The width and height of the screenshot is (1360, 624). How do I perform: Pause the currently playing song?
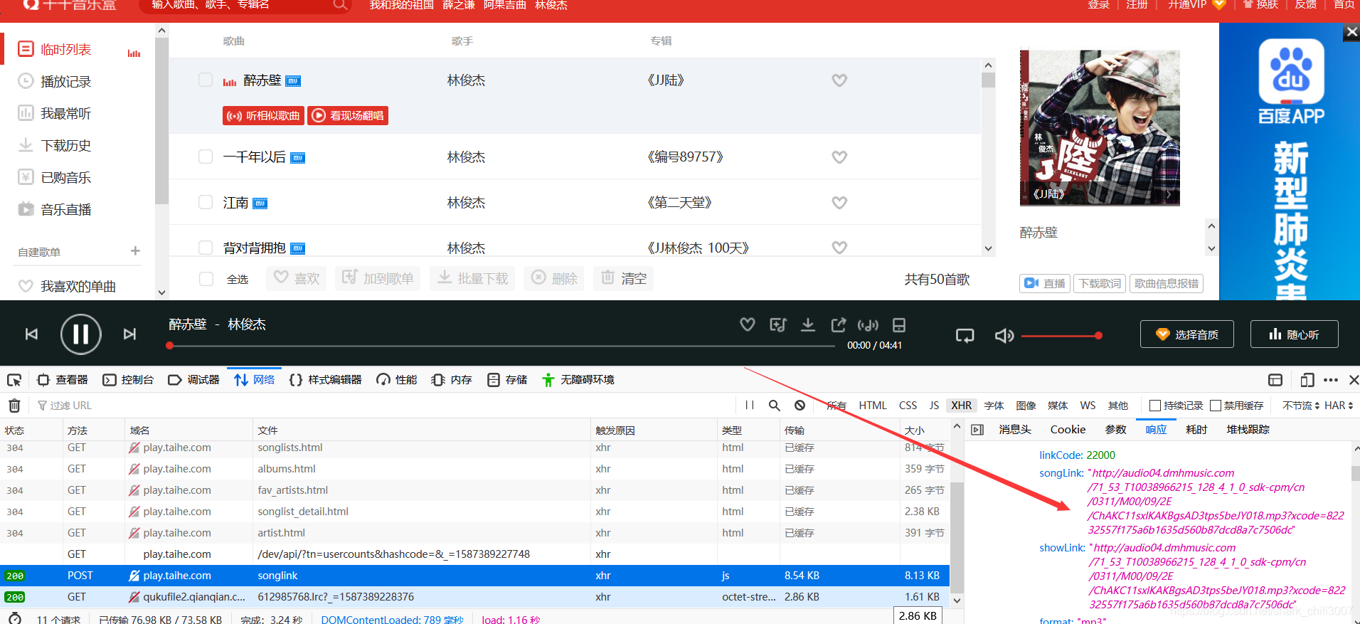tap(80, 334)
